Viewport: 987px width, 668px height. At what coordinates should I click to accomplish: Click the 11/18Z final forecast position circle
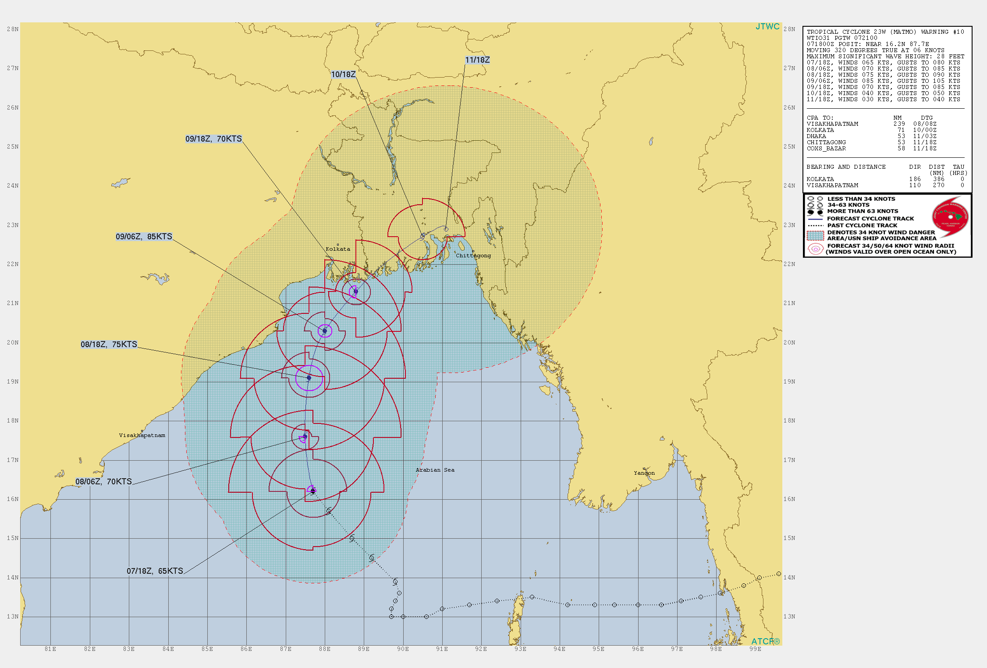[446, 229]
